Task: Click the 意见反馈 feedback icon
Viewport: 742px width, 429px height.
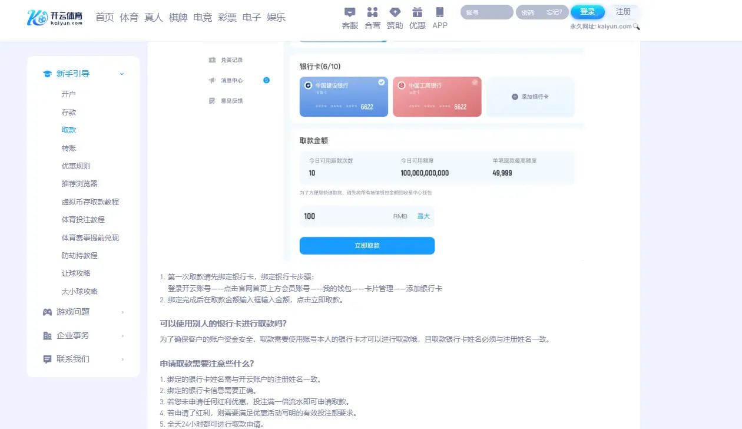Action: (x=233, y=101)
